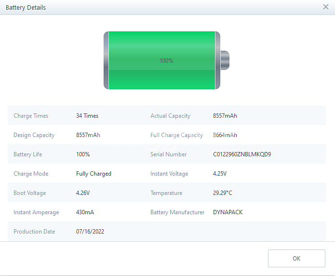
Task: Click the Full Charge Capacity value 8664mAh
Action: pos(225,135)
